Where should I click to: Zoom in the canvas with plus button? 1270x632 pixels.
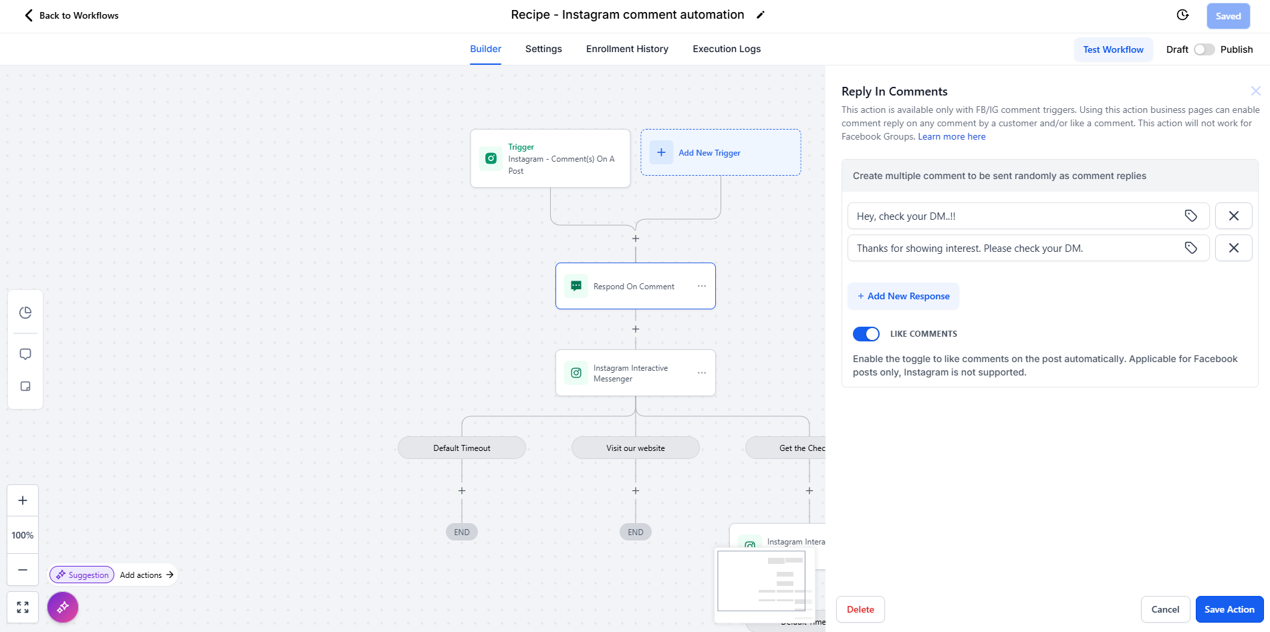coord(23,500)
